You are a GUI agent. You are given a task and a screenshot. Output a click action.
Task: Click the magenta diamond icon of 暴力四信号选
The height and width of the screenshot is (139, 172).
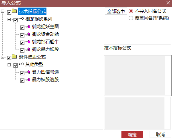(x=29, y=72)
